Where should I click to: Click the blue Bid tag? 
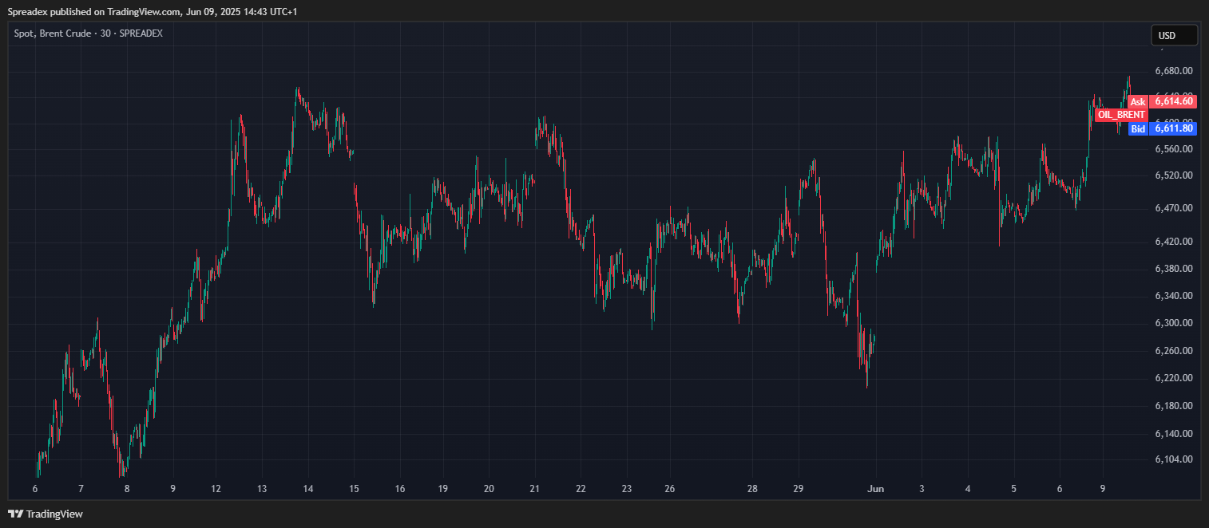pos(1138,128)
